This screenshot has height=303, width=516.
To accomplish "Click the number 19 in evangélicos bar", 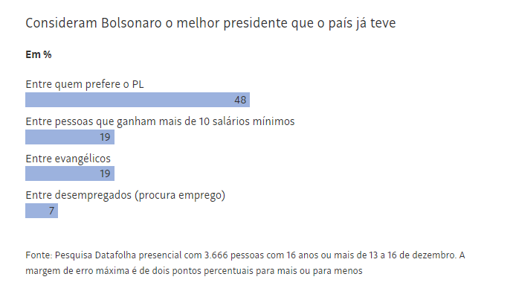I will click(x=105, y=173).
